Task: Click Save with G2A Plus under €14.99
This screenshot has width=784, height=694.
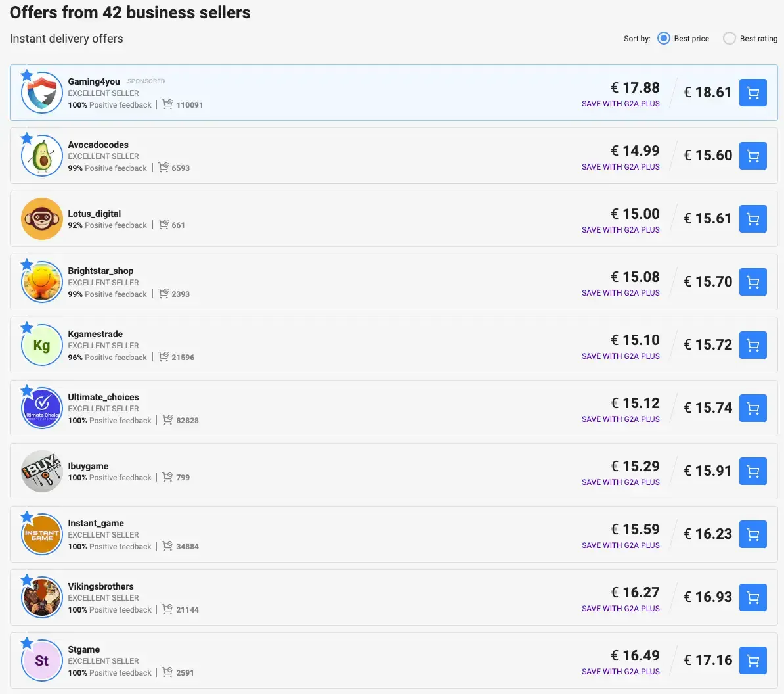Action: [621, 167]
